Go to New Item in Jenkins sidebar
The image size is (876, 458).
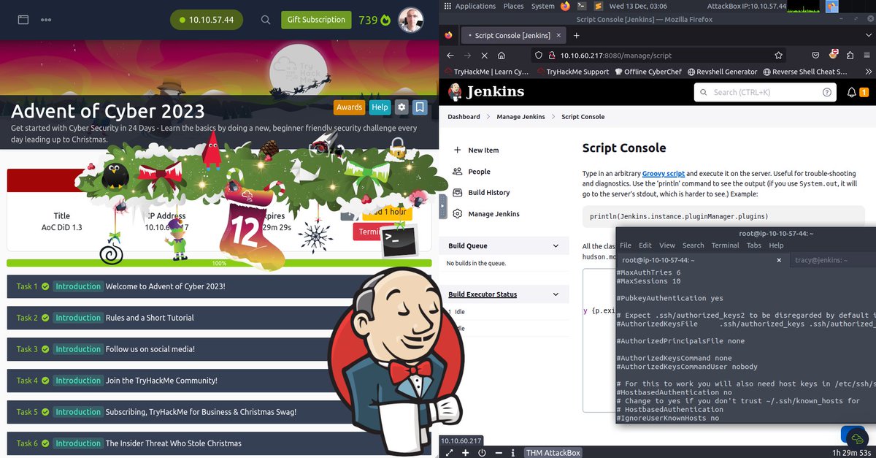point(483,150)
